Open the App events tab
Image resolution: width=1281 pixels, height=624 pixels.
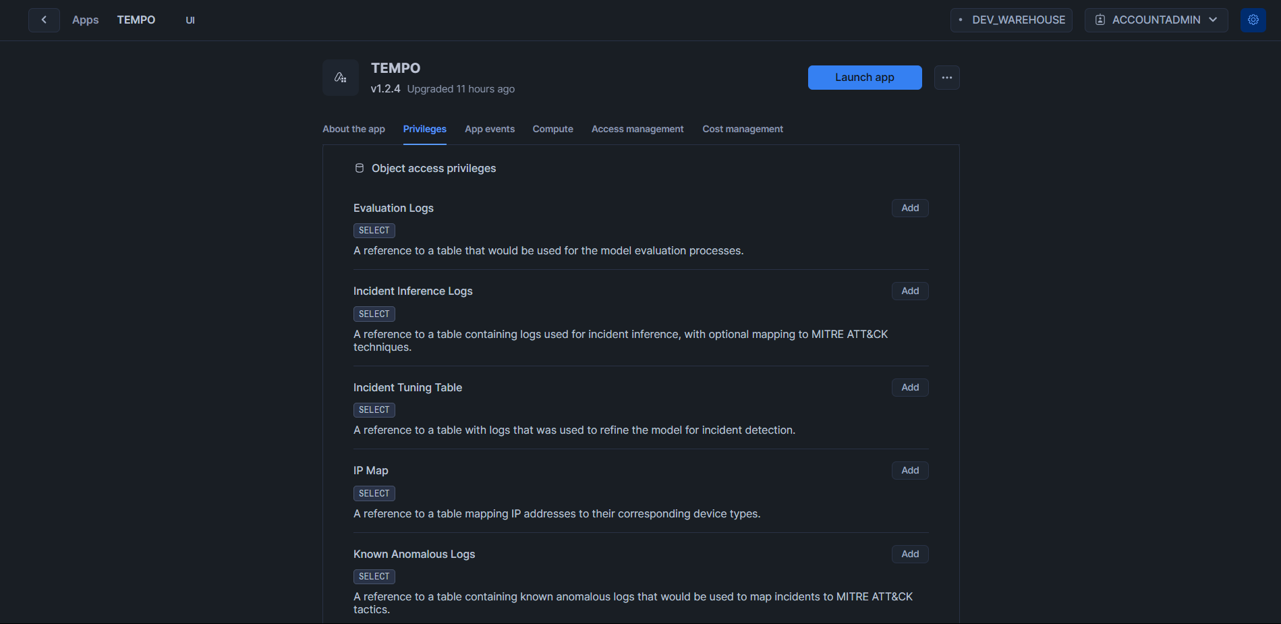489,129
